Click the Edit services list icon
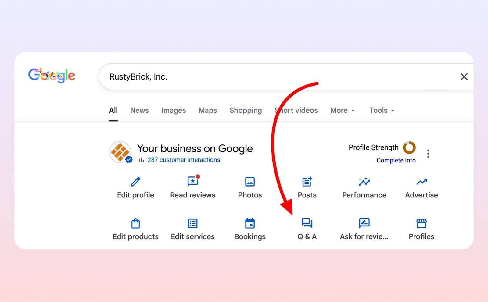The width and height of the screenshot is (488, 302). click(193, 223)
